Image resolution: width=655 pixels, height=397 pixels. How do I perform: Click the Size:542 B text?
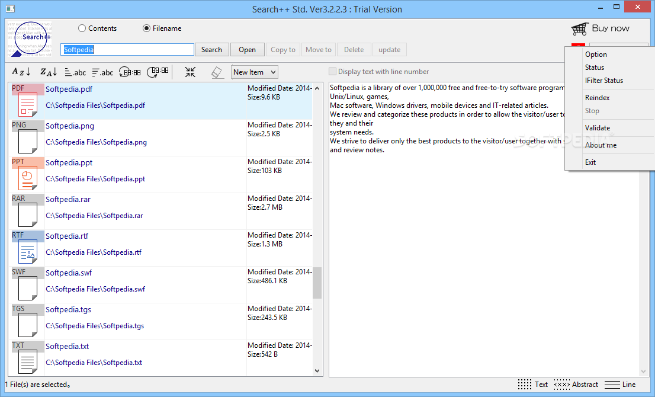(x=262, y=354)
